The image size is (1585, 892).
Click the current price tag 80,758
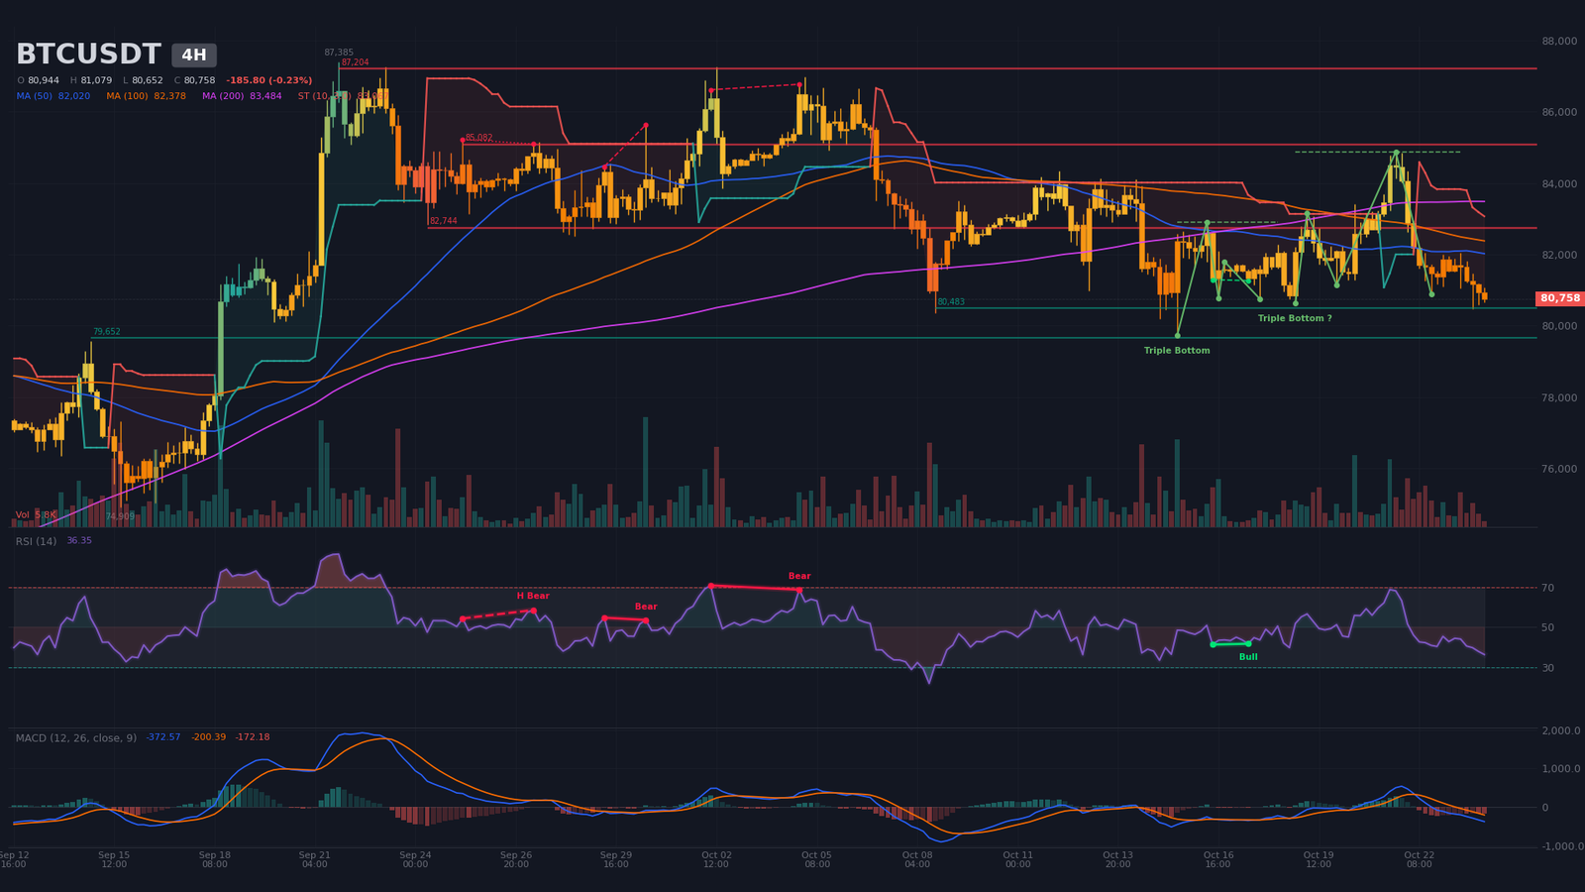[x=1560, y=298]
